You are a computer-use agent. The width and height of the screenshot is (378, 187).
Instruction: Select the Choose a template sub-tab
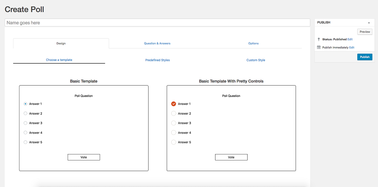click(59, 60)
